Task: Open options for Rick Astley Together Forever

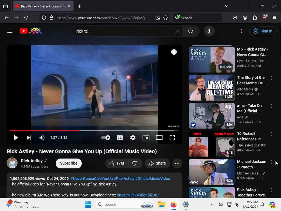Action: click(271, 190)
